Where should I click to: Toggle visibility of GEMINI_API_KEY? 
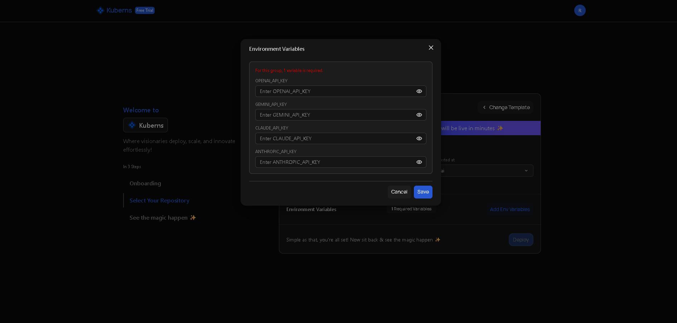pos(419,115)
